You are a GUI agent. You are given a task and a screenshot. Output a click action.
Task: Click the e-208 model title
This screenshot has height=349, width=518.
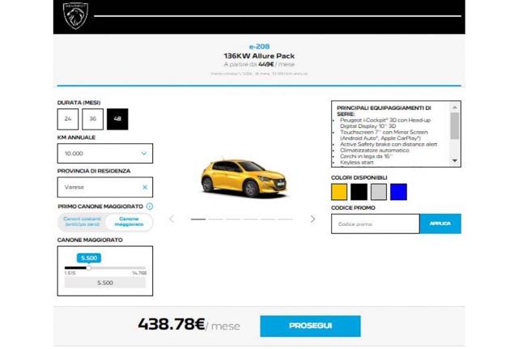259,47
